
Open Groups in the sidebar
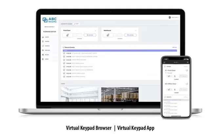[x=46, y=50]
